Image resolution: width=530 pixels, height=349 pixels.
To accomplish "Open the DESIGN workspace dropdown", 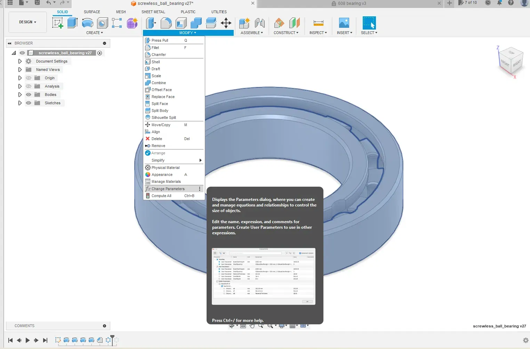I will (x=27, y=22).
